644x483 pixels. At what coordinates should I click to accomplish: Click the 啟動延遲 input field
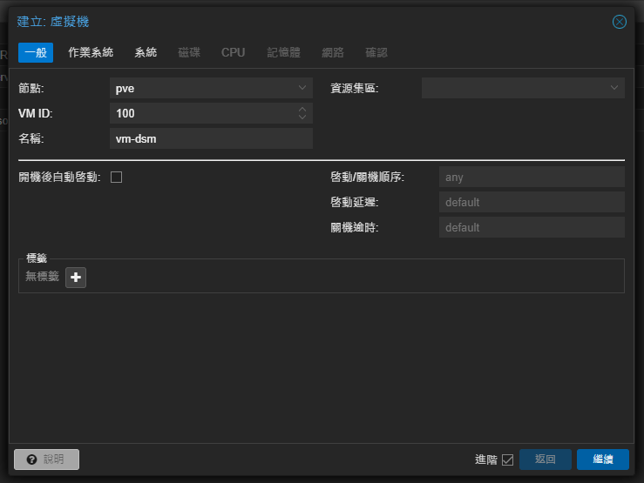pos(531,203)
